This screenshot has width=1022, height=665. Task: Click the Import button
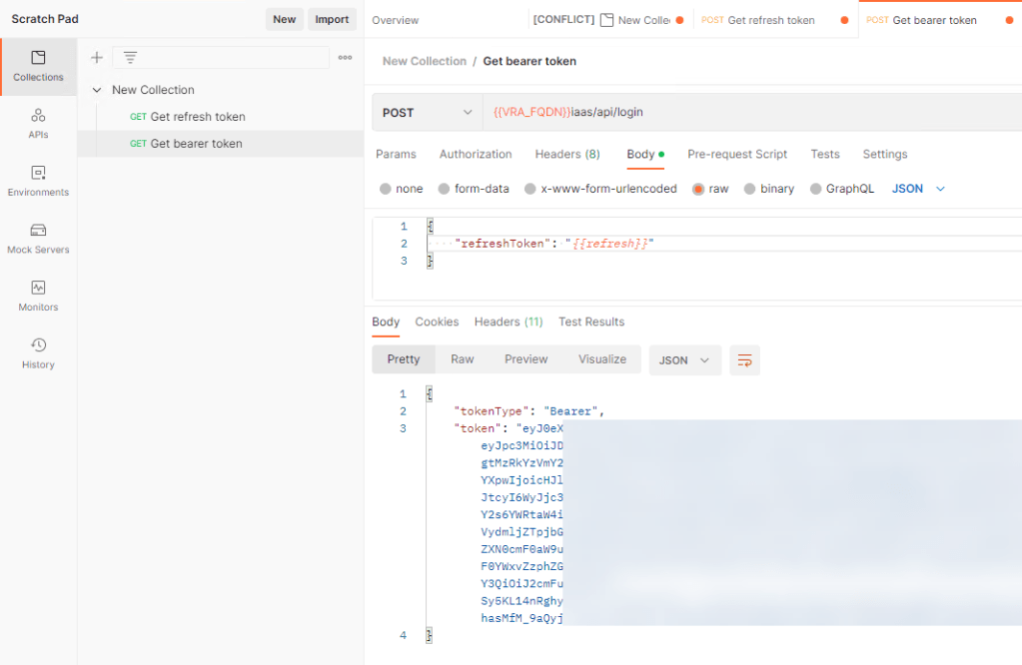pos(332,19)
